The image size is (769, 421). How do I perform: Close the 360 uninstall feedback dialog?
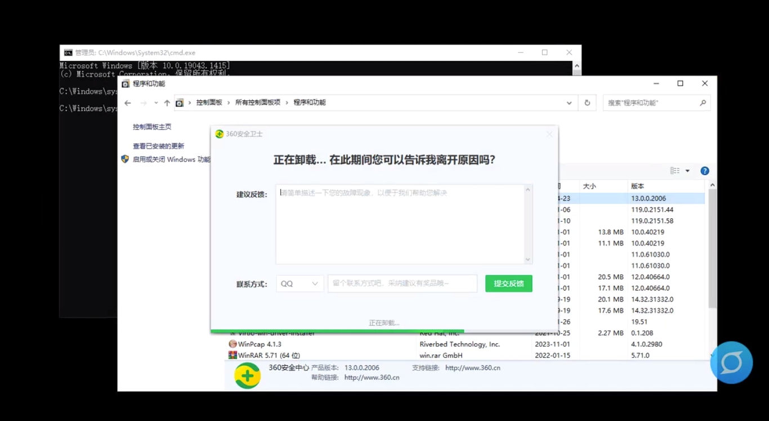[549, 134]
